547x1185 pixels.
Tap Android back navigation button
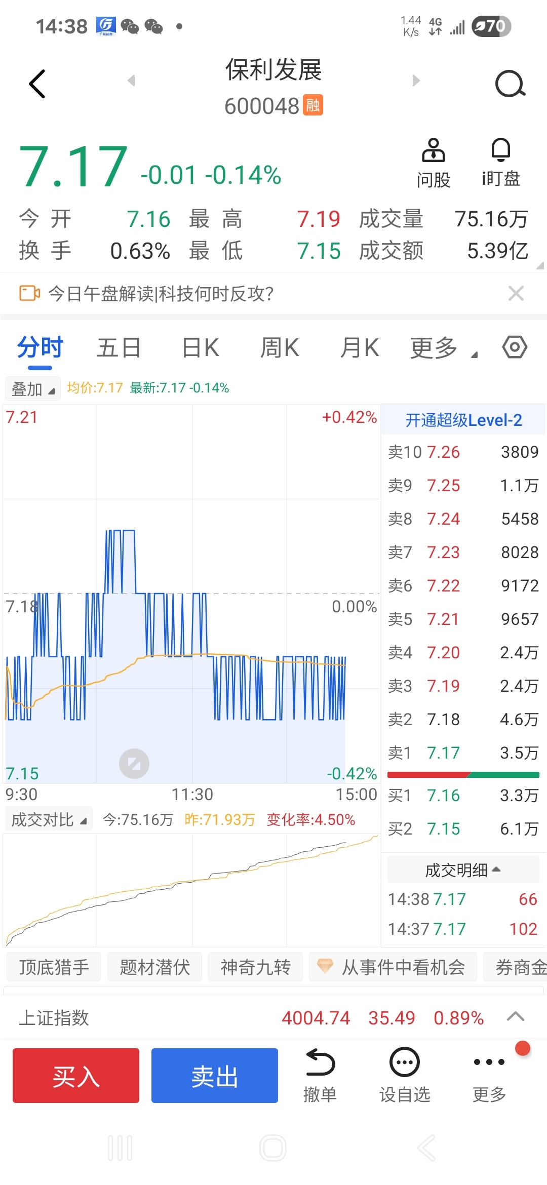tap(426, 1148)
